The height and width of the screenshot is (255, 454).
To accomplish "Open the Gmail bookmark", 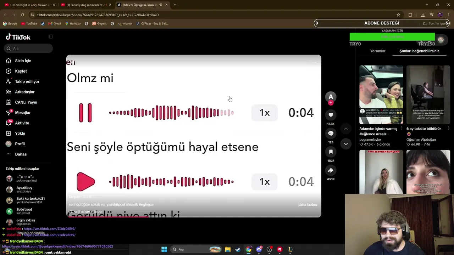I will tap(55, 24).
